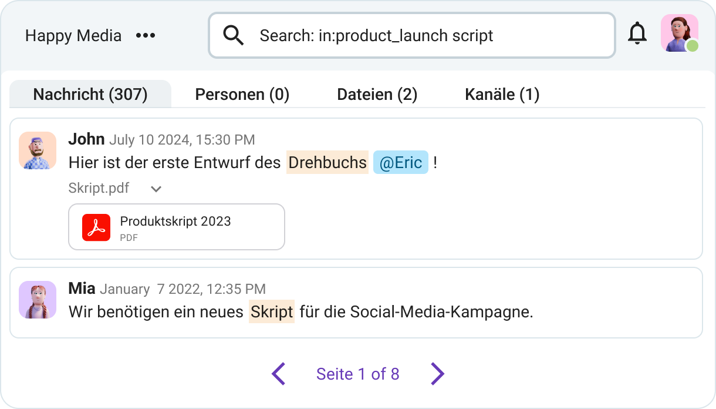Switch to the Dateien tab
Viewport: 716px width, 409px height.
[x=377, y=94]
